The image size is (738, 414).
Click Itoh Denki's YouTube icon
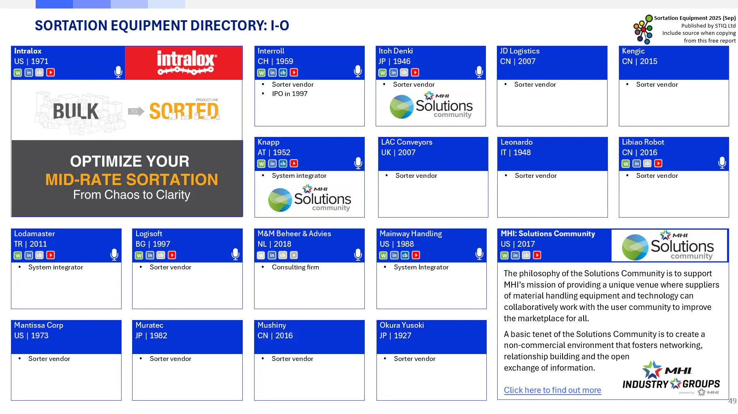click(415, 73)
